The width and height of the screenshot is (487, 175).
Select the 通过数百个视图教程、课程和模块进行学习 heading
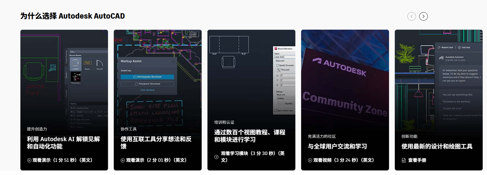250,136
